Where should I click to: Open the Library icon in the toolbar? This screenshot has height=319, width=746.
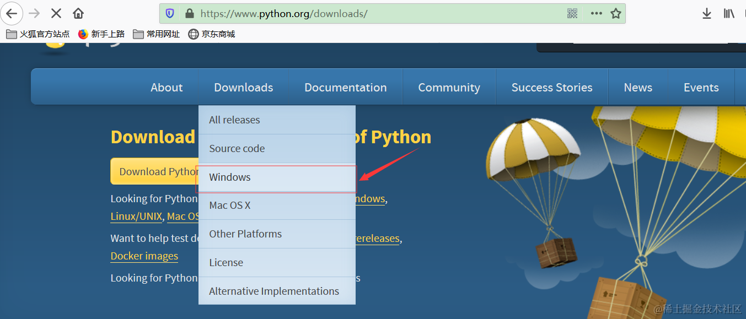point(729,13)
